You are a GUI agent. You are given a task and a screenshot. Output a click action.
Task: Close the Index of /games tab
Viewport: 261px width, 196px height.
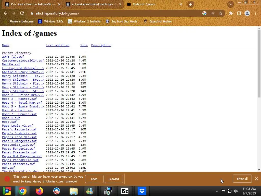(x=181, y=4)
